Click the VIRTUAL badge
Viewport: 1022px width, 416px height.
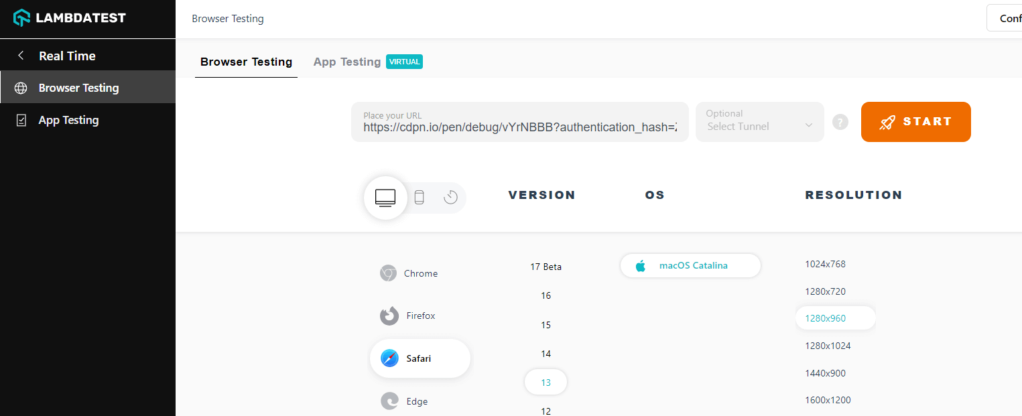[x=405, y=62]
